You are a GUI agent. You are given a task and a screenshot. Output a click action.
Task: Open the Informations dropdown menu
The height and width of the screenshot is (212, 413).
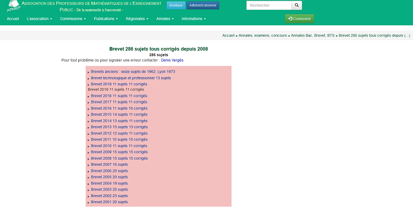[x=194, y=19]
